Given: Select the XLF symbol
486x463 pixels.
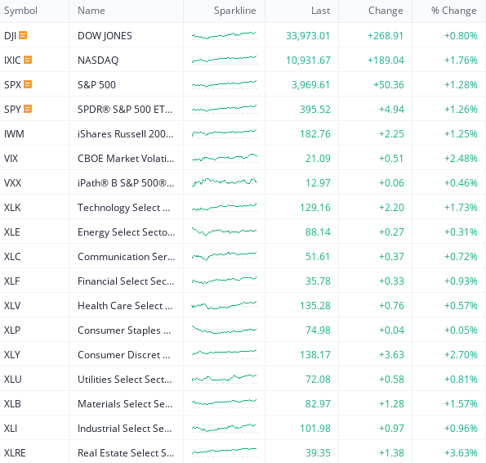Looking at the screenshot, I should (x=11, y=281).
